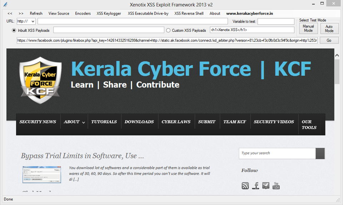343x205 pixels.
Task: Click the Variable to test input field
Action: [276, 21]
